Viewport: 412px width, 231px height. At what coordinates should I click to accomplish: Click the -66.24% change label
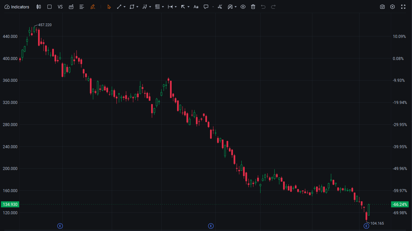coord(400,204)
